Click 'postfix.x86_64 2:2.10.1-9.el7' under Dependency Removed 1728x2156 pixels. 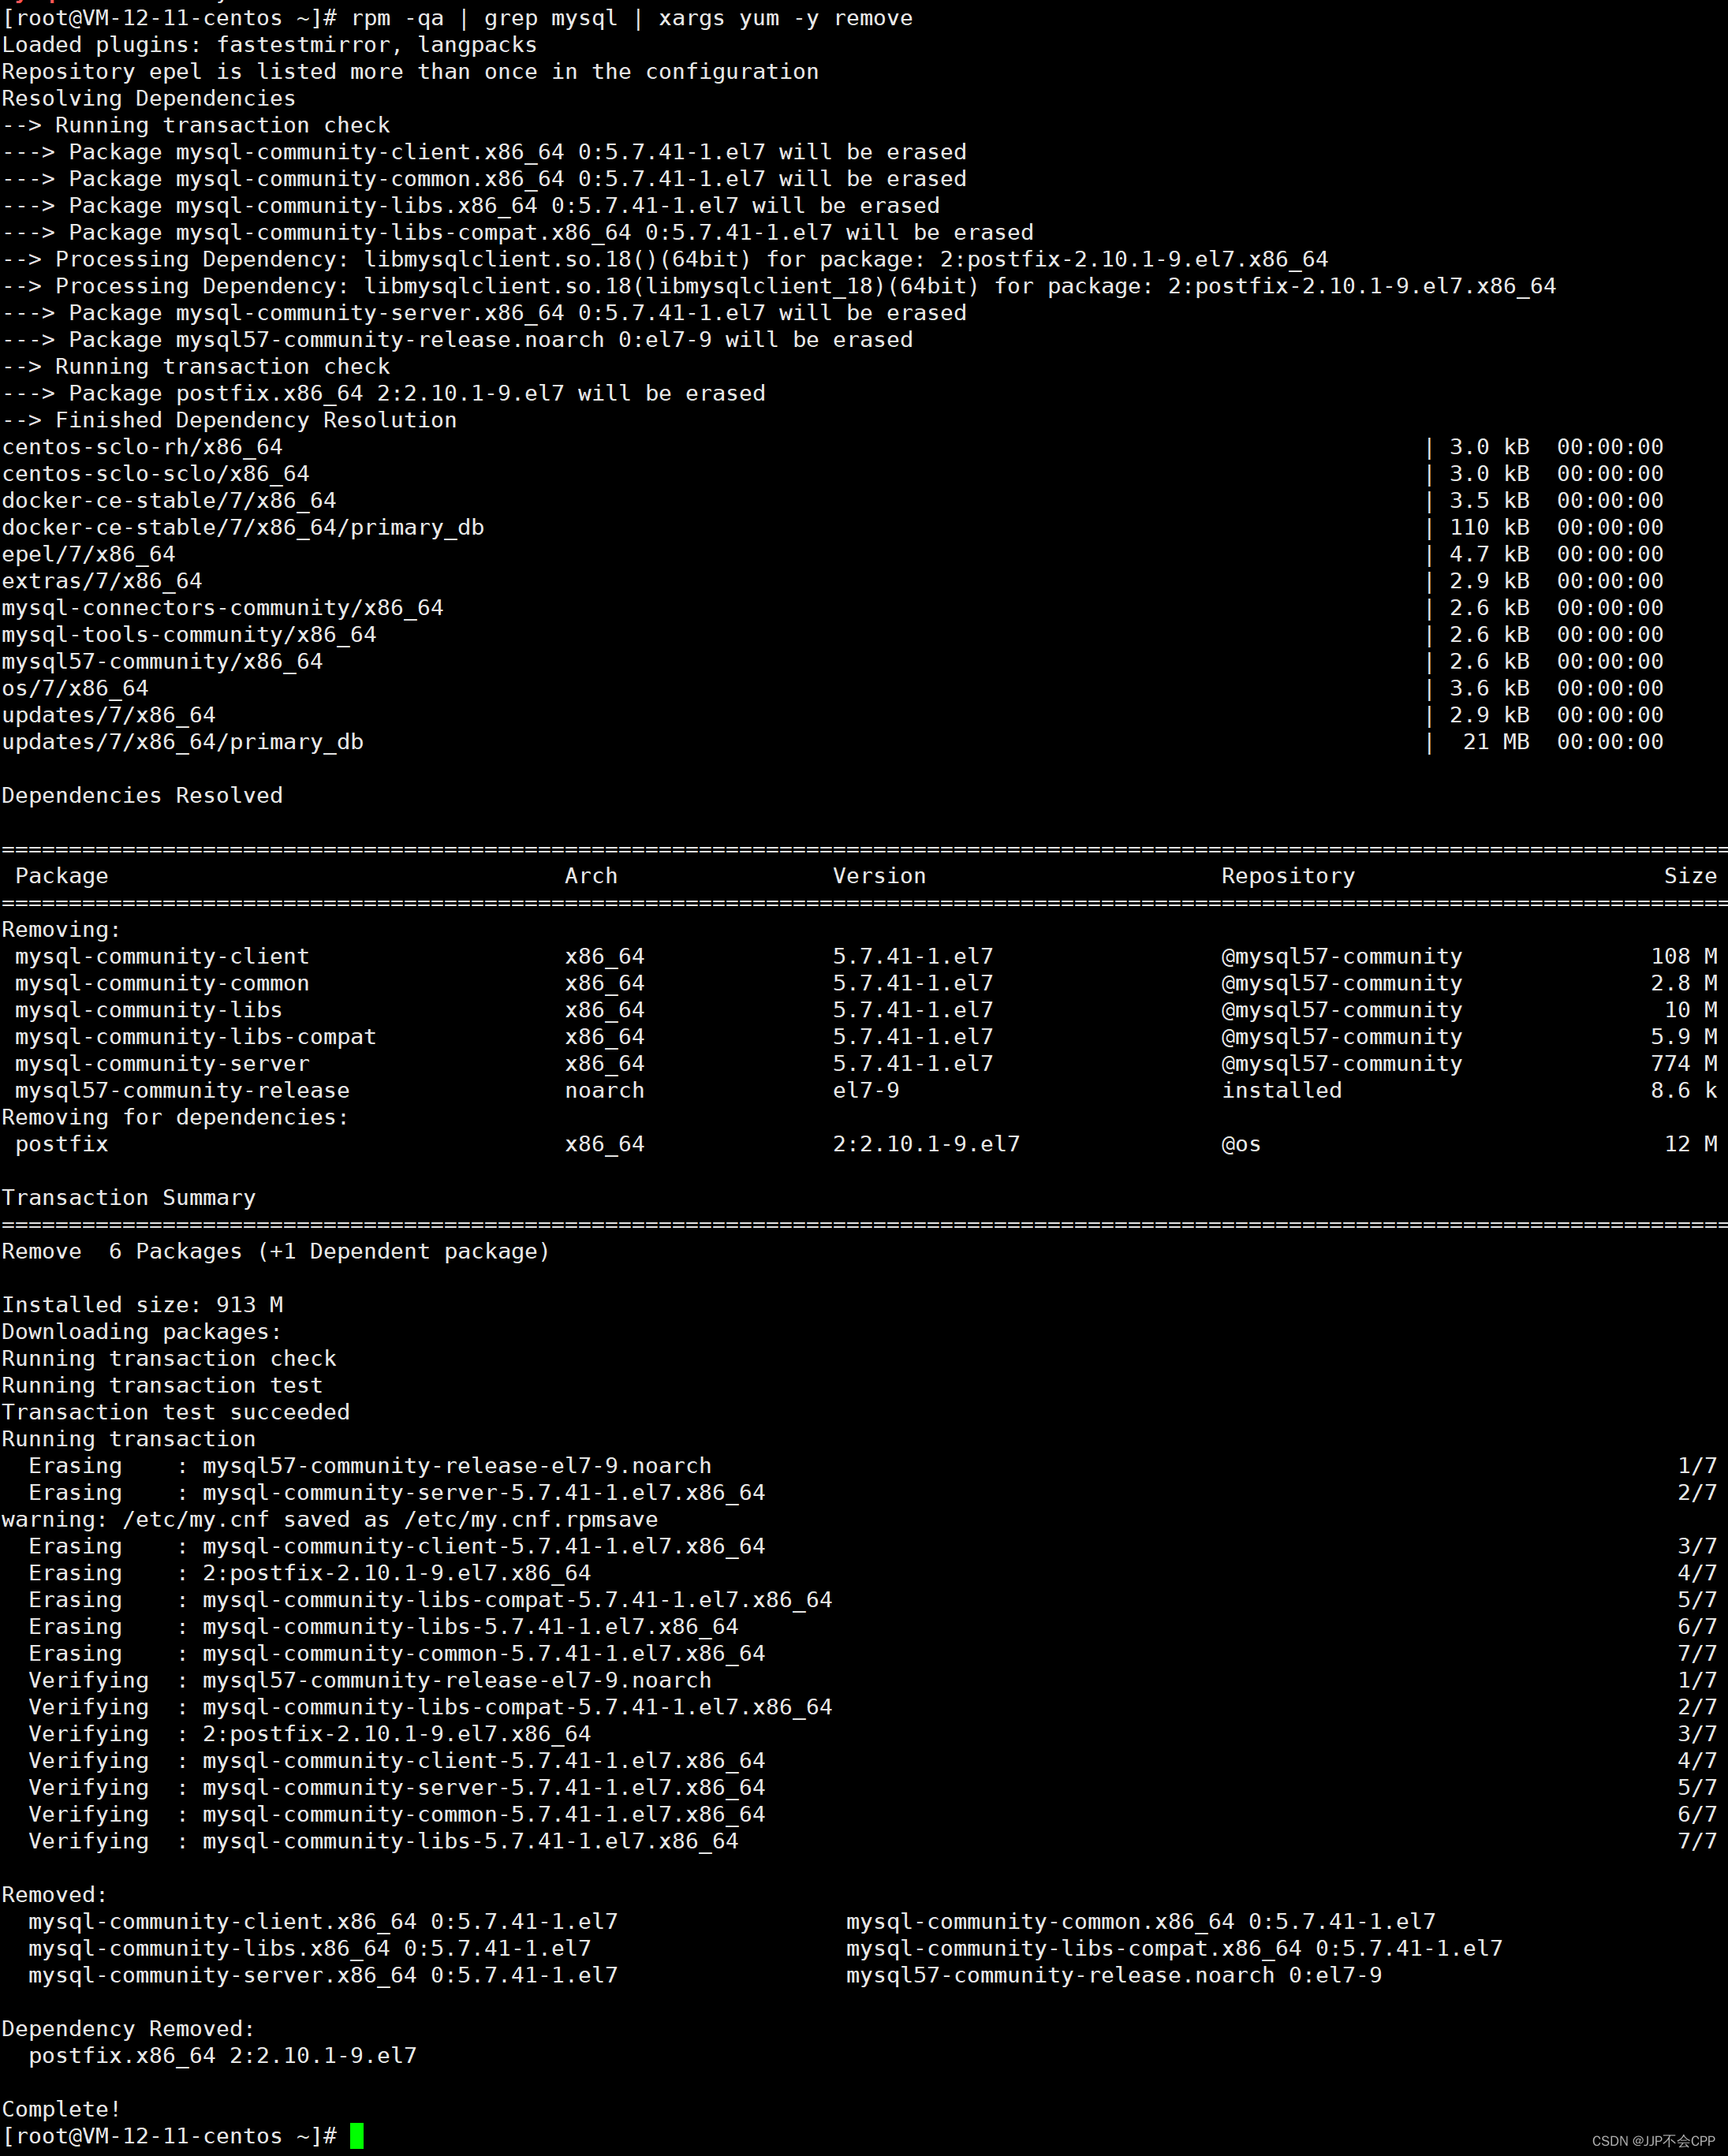223,2056
